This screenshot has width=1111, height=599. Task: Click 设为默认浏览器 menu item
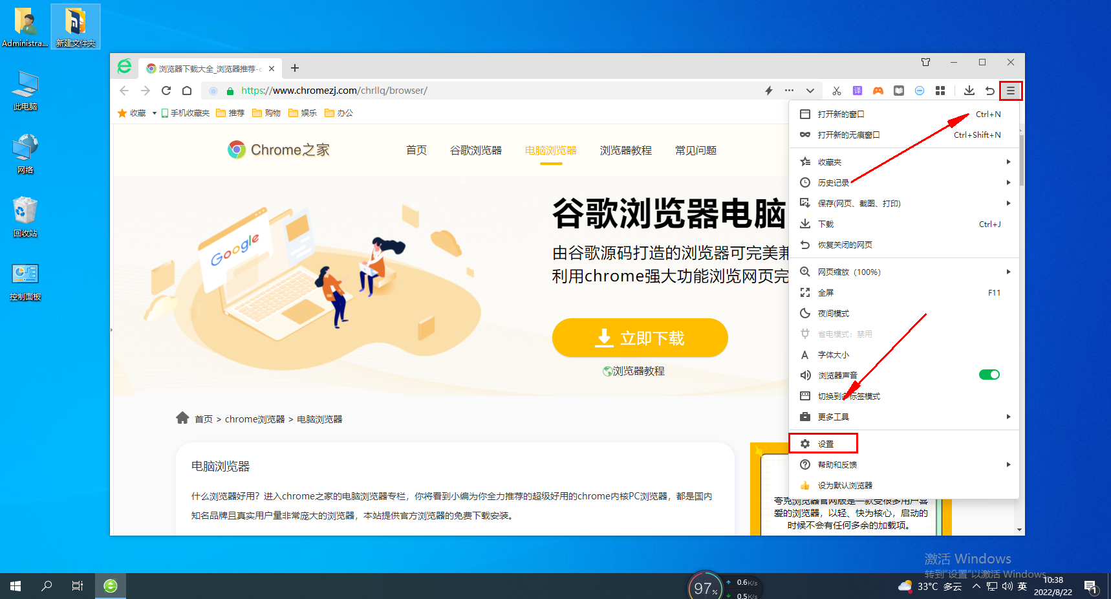(904, 485)
